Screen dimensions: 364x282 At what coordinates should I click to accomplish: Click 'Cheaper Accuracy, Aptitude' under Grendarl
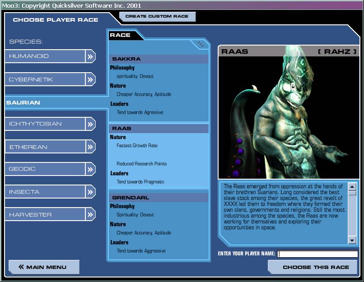[144, 233]
